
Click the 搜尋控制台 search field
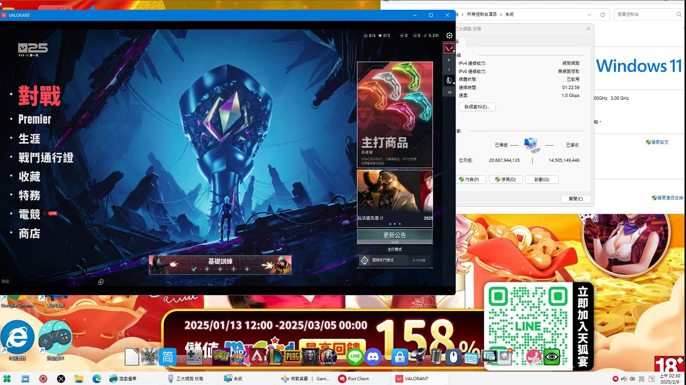648,15
